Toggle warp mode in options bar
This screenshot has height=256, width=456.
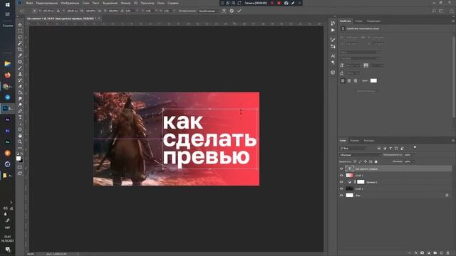click(x=224, y=11)
